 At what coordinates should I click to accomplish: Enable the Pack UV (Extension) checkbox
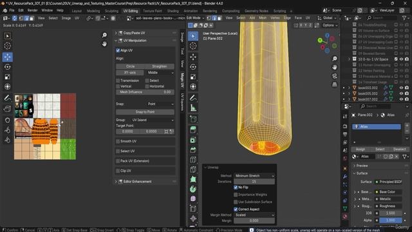(x=118, y=161)
